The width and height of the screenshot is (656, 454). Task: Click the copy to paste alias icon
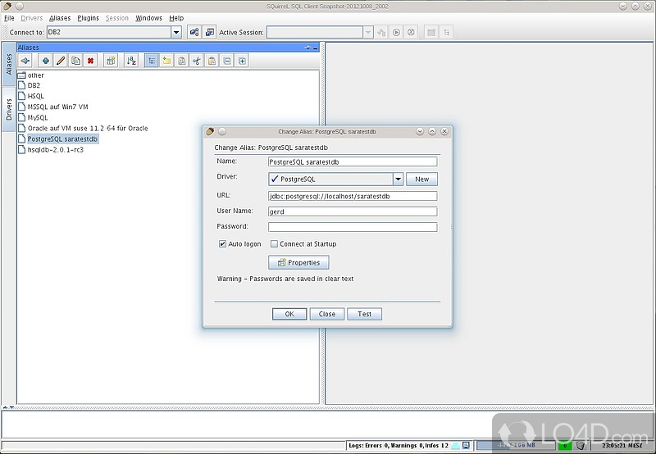181,61
